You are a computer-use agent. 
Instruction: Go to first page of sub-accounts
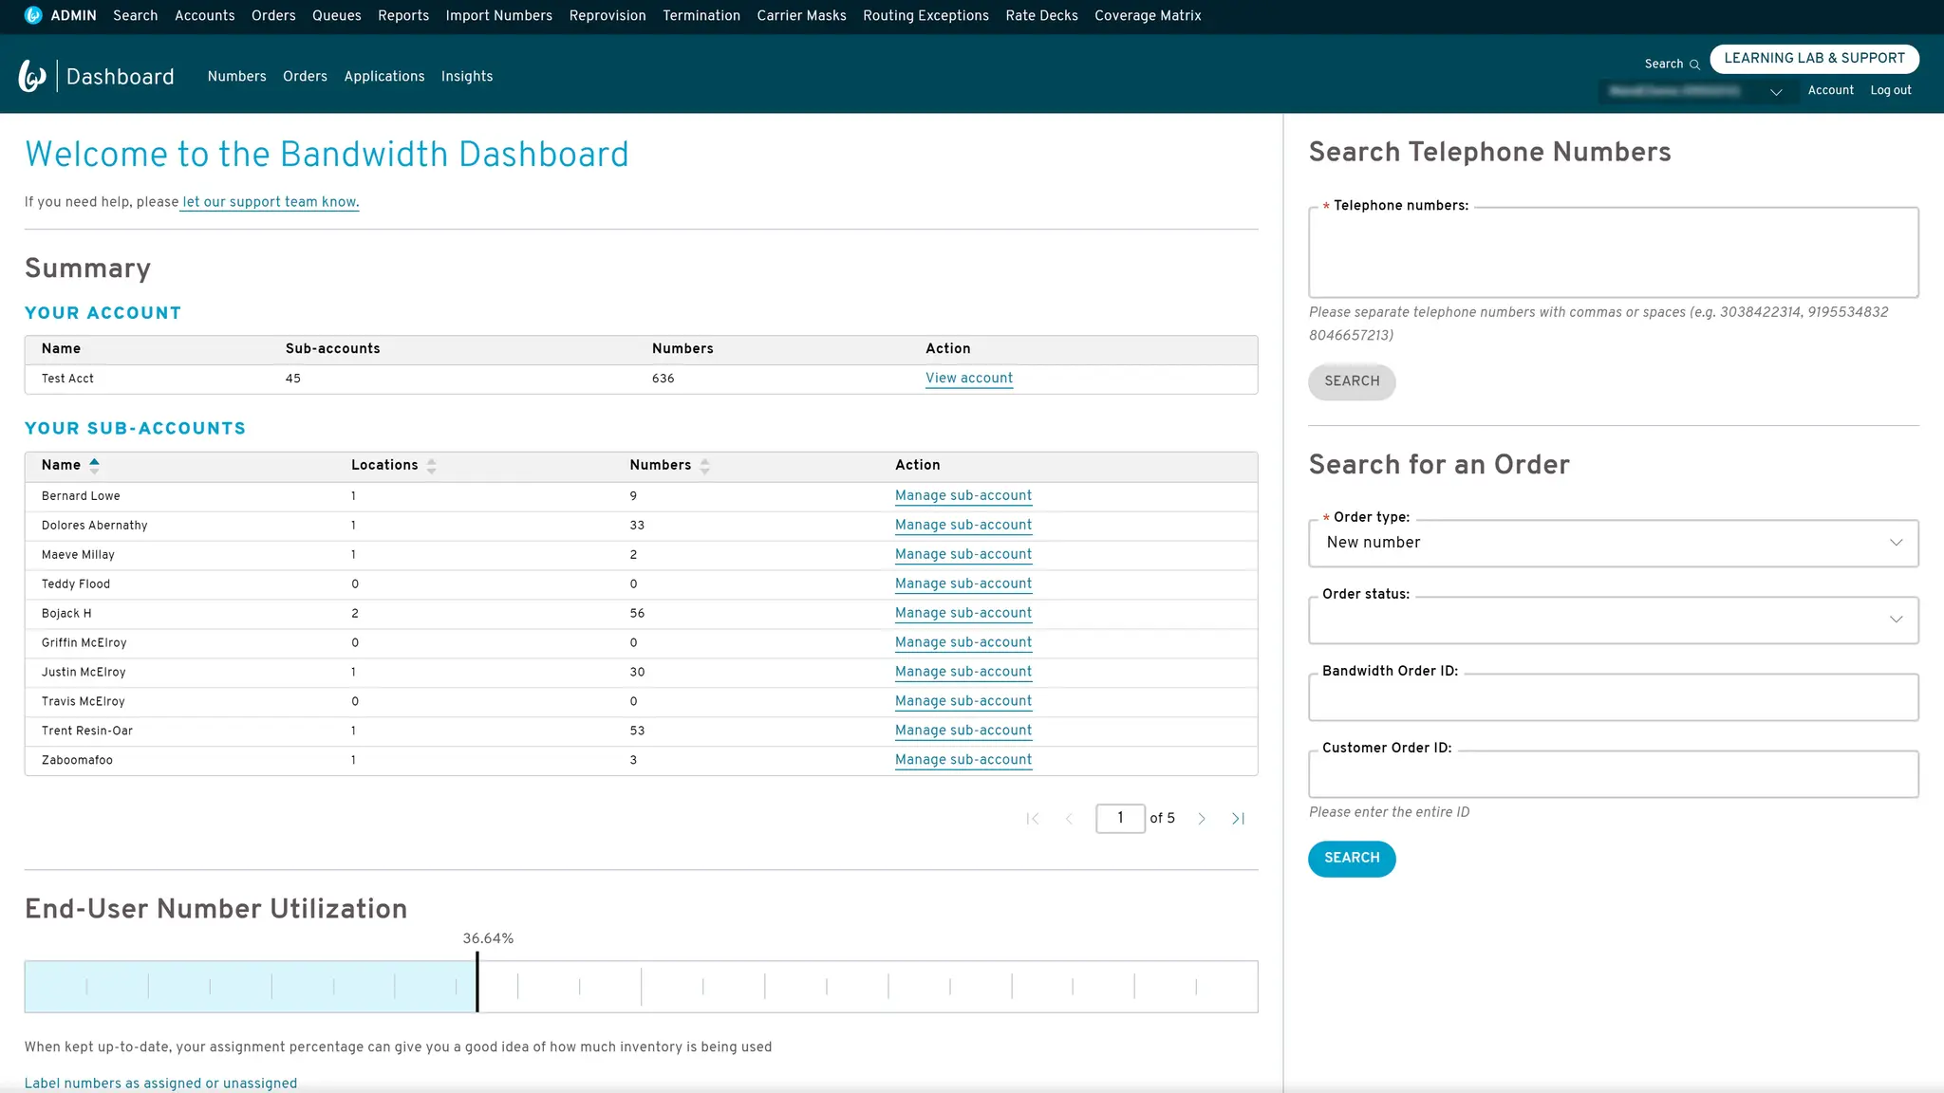tap(1033, 818)
